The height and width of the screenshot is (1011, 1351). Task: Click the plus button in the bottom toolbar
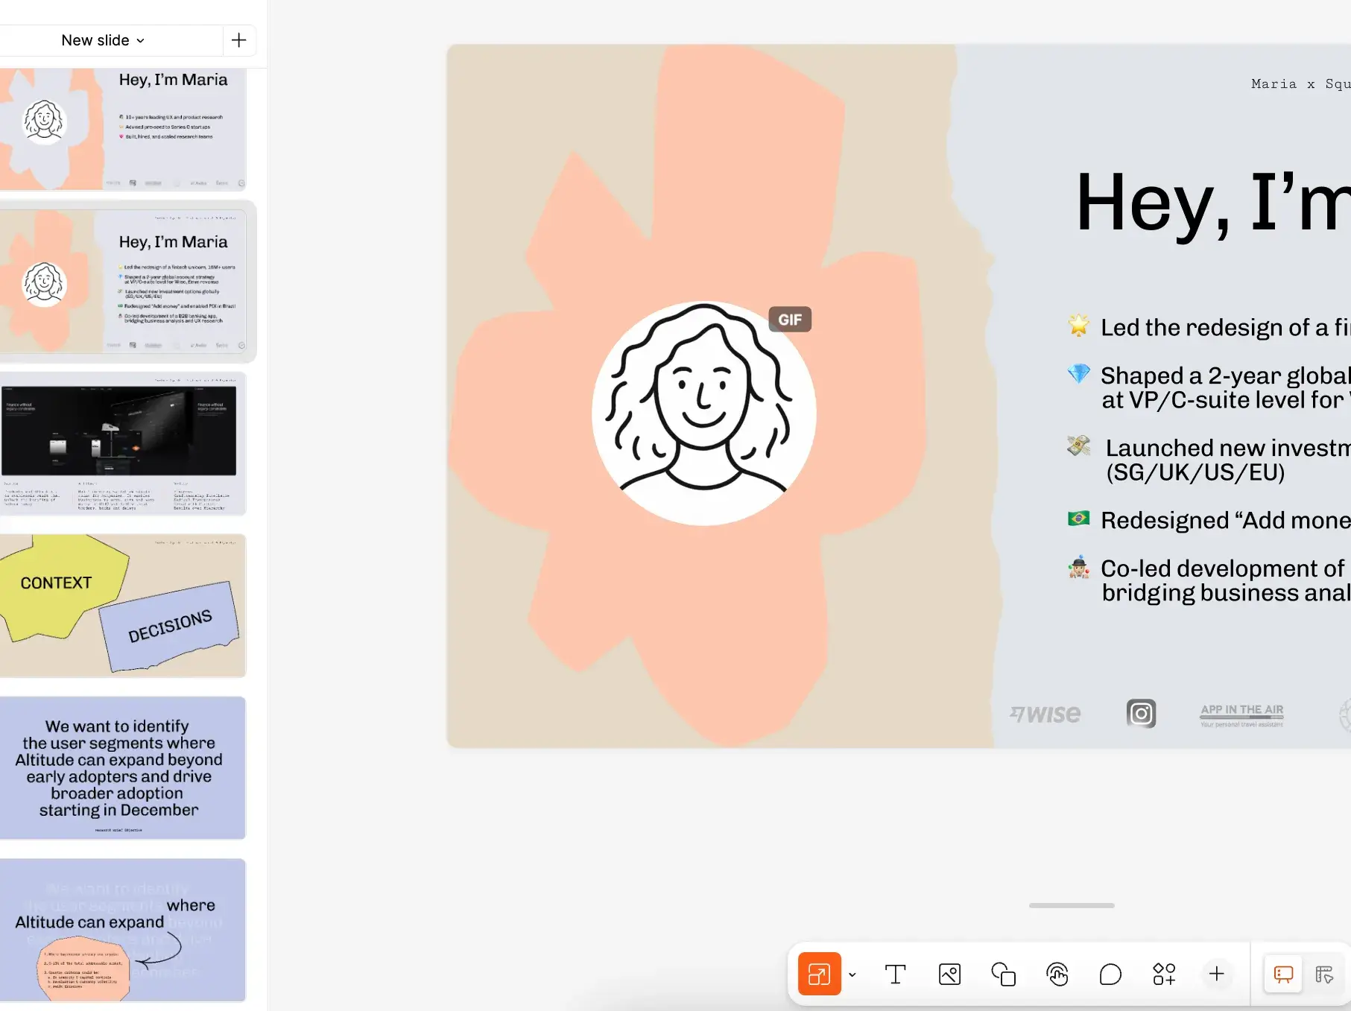tap(1216, 974)
